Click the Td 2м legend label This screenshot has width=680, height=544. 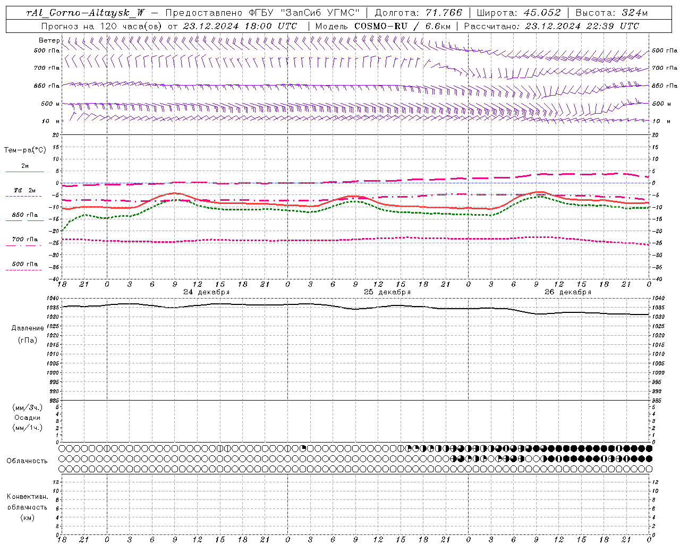(x=24, y=190)
